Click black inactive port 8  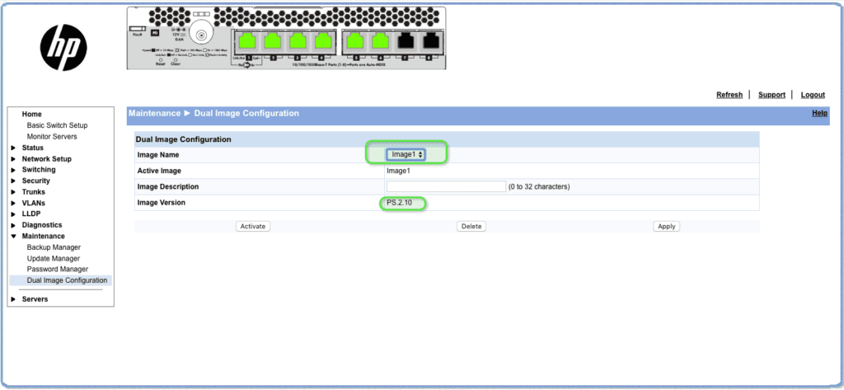pyautogui.click(x=431, y=41)
